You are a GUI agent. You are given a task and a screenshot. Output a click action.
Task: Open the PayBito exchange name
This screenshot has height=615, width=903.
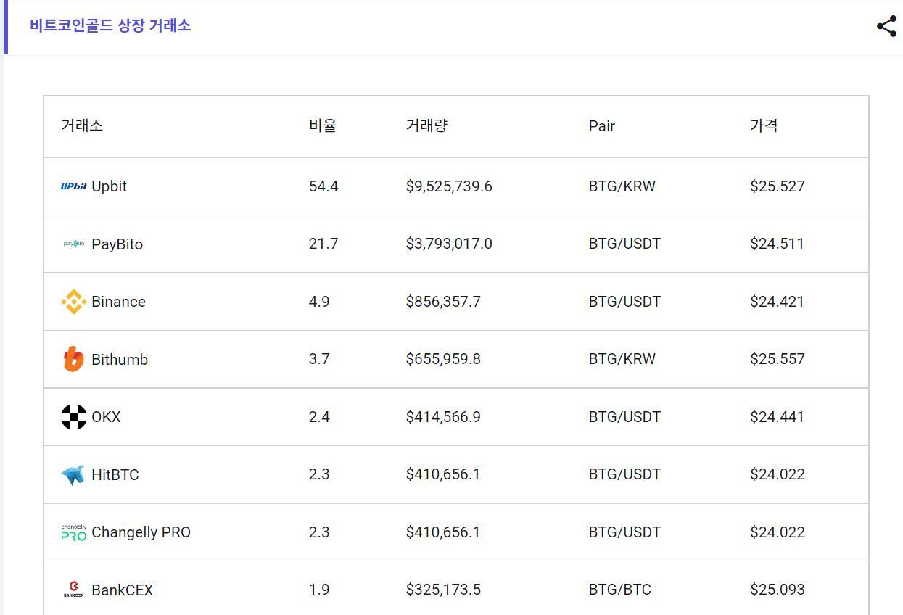coord(117,244)
